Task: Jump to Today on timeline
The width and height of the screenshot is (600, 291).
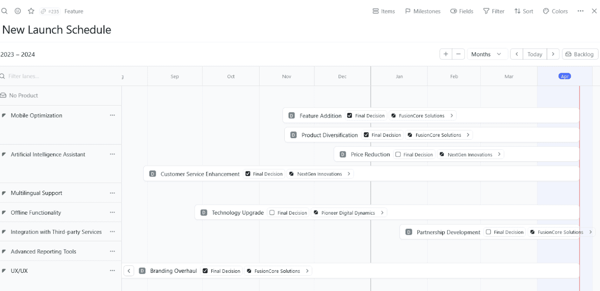Action: point(535,54)
